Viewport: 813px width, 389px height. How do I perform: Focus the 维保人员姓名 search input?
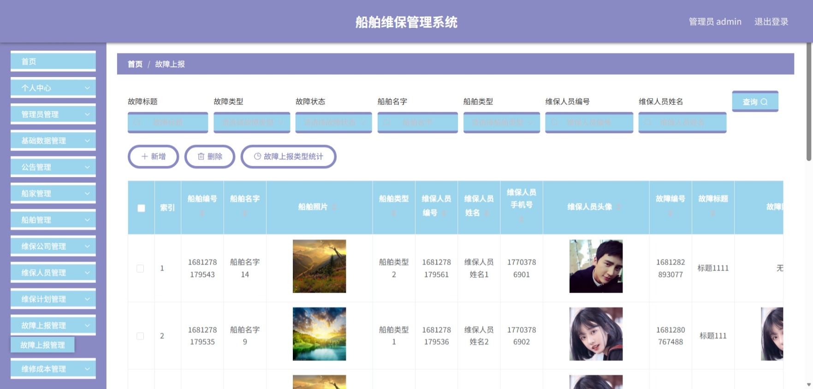pyautogui.click(x=682, y=123)
